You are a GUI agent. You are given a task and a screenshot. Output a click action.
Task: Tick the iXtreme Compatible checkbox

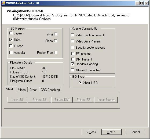tap(73, 70)
